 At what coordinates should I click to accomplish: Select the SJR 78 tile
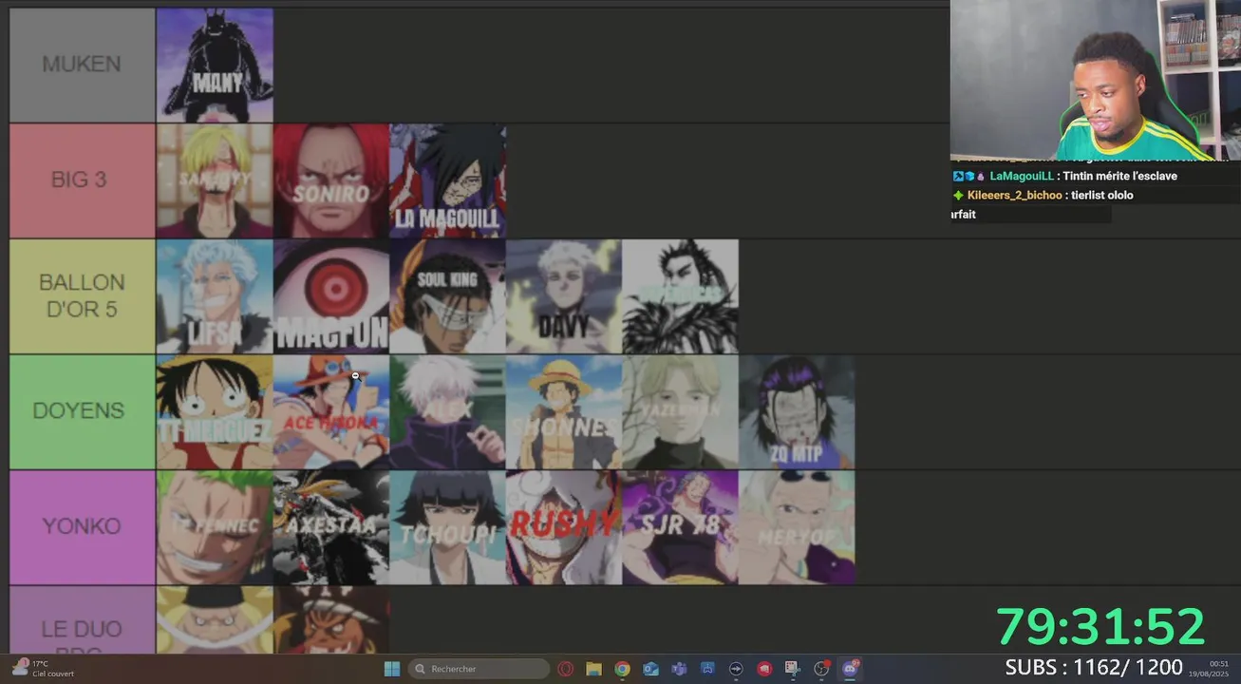[681, 527]
